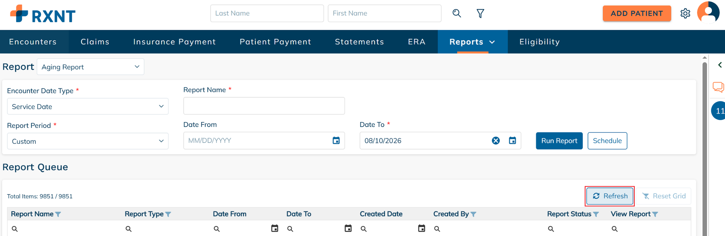Open the Date To calendar picker
This screenshot has height=236, width=725.
coord(512,140)
